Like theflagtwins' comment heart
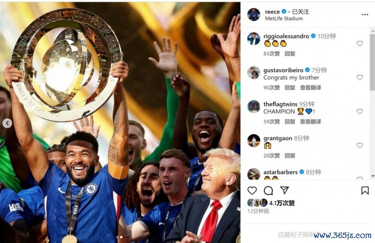The height and width of the screenshot is (243, 375). (x=359, y=111)
